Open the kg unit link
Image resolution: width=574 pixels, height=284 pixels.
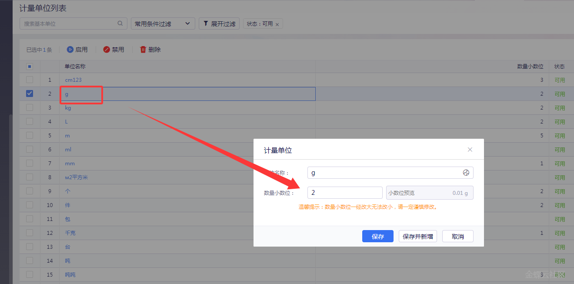tap(68, 108)
